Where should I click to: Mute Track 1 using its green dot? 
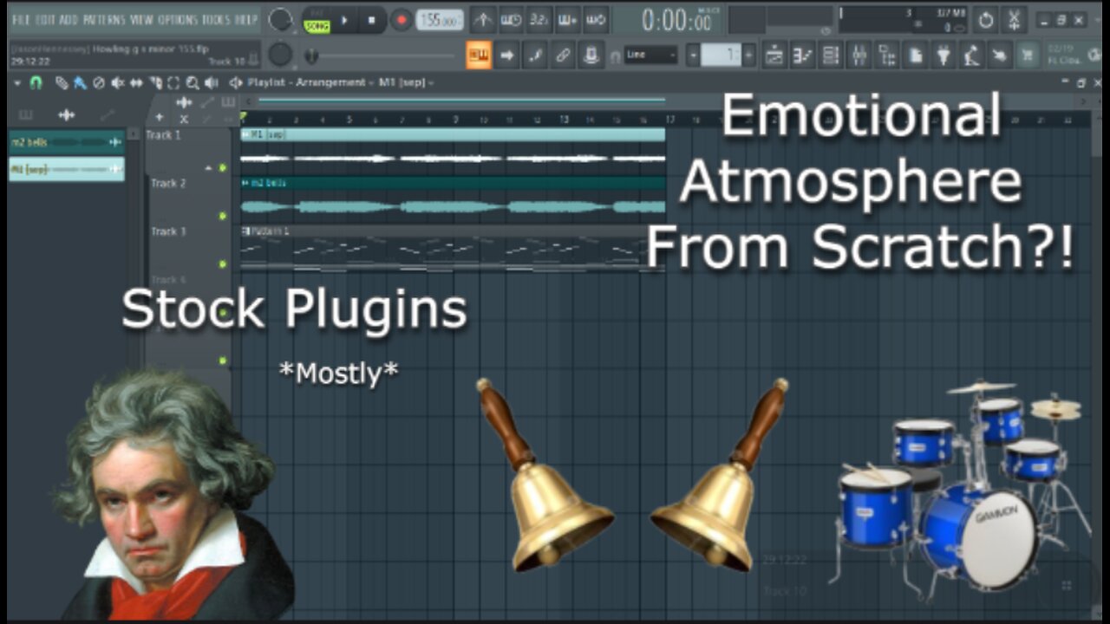pyautogui.click(x=223, y=167)
